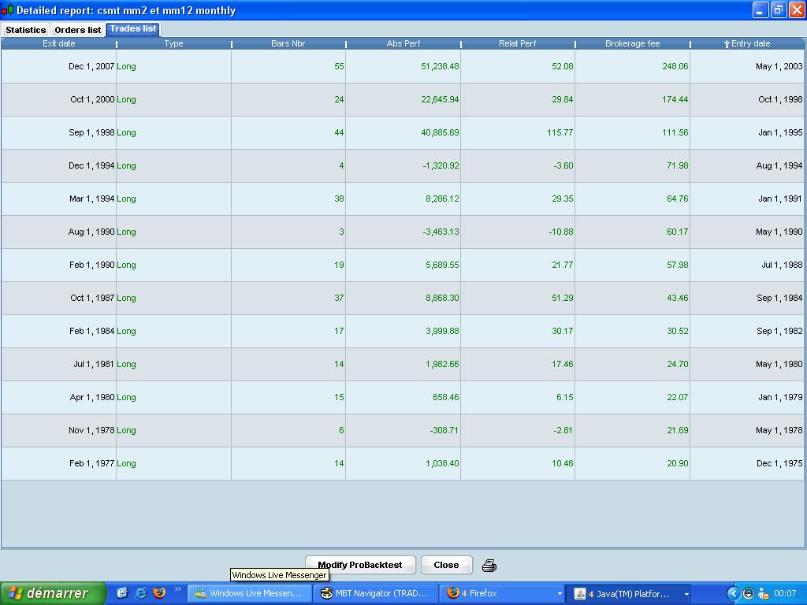The image size is (807, 605).
Task: Open the Orders list tab
Action: 77,30
